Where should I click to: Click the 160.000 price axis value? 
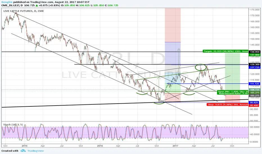click(x=255, y=27)
